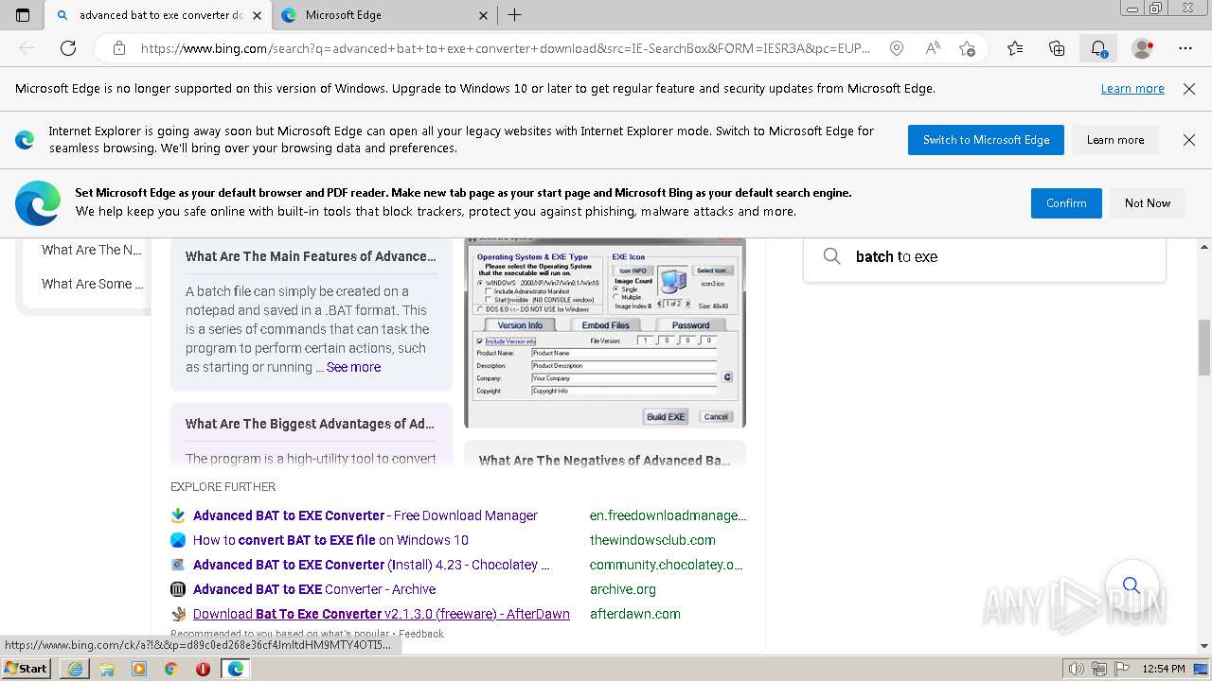Open 'How to convert BAT to EXE file' link

coord(330,540)
